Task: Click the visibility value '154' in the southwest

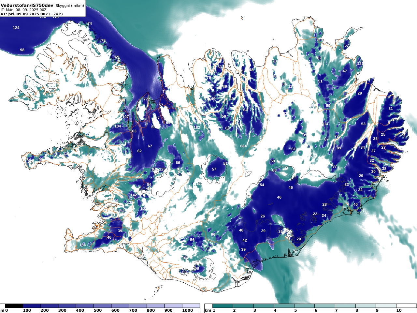Action: click(83, 245)
